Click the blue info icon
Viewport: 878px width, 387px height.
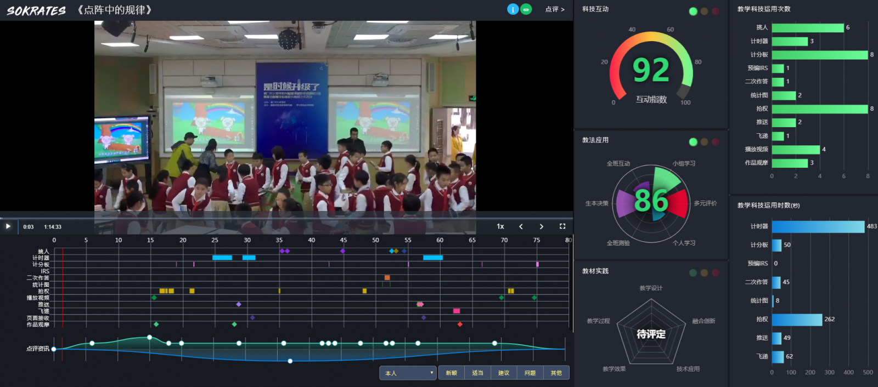[x=513, y=9]
